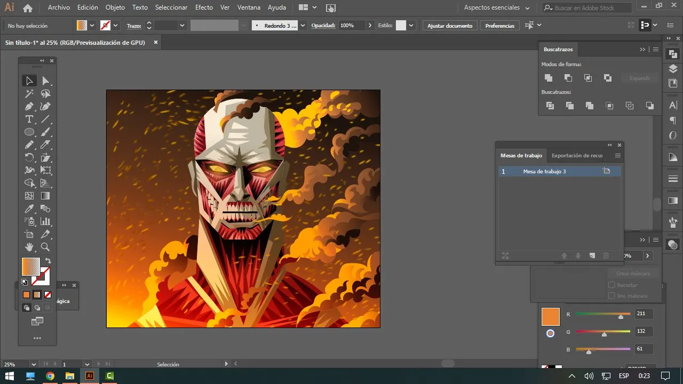Reset to default fill and stroke
Screen dimensions: 683x384
coord(25,282)
